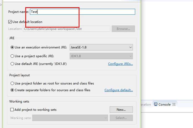Screen dimensions: 193x128
Task: Click the Select... working sets button
Action: [x=121, y=118]
